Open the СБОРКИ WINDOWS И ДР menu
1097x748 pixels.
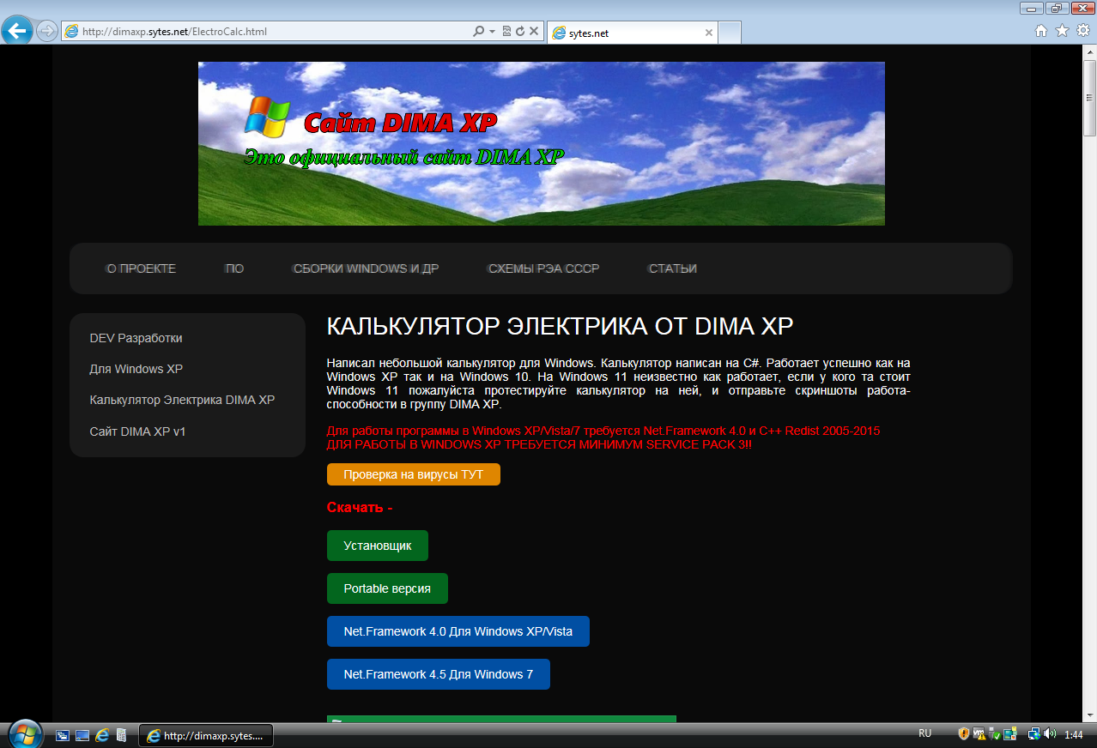pos(366,268)
